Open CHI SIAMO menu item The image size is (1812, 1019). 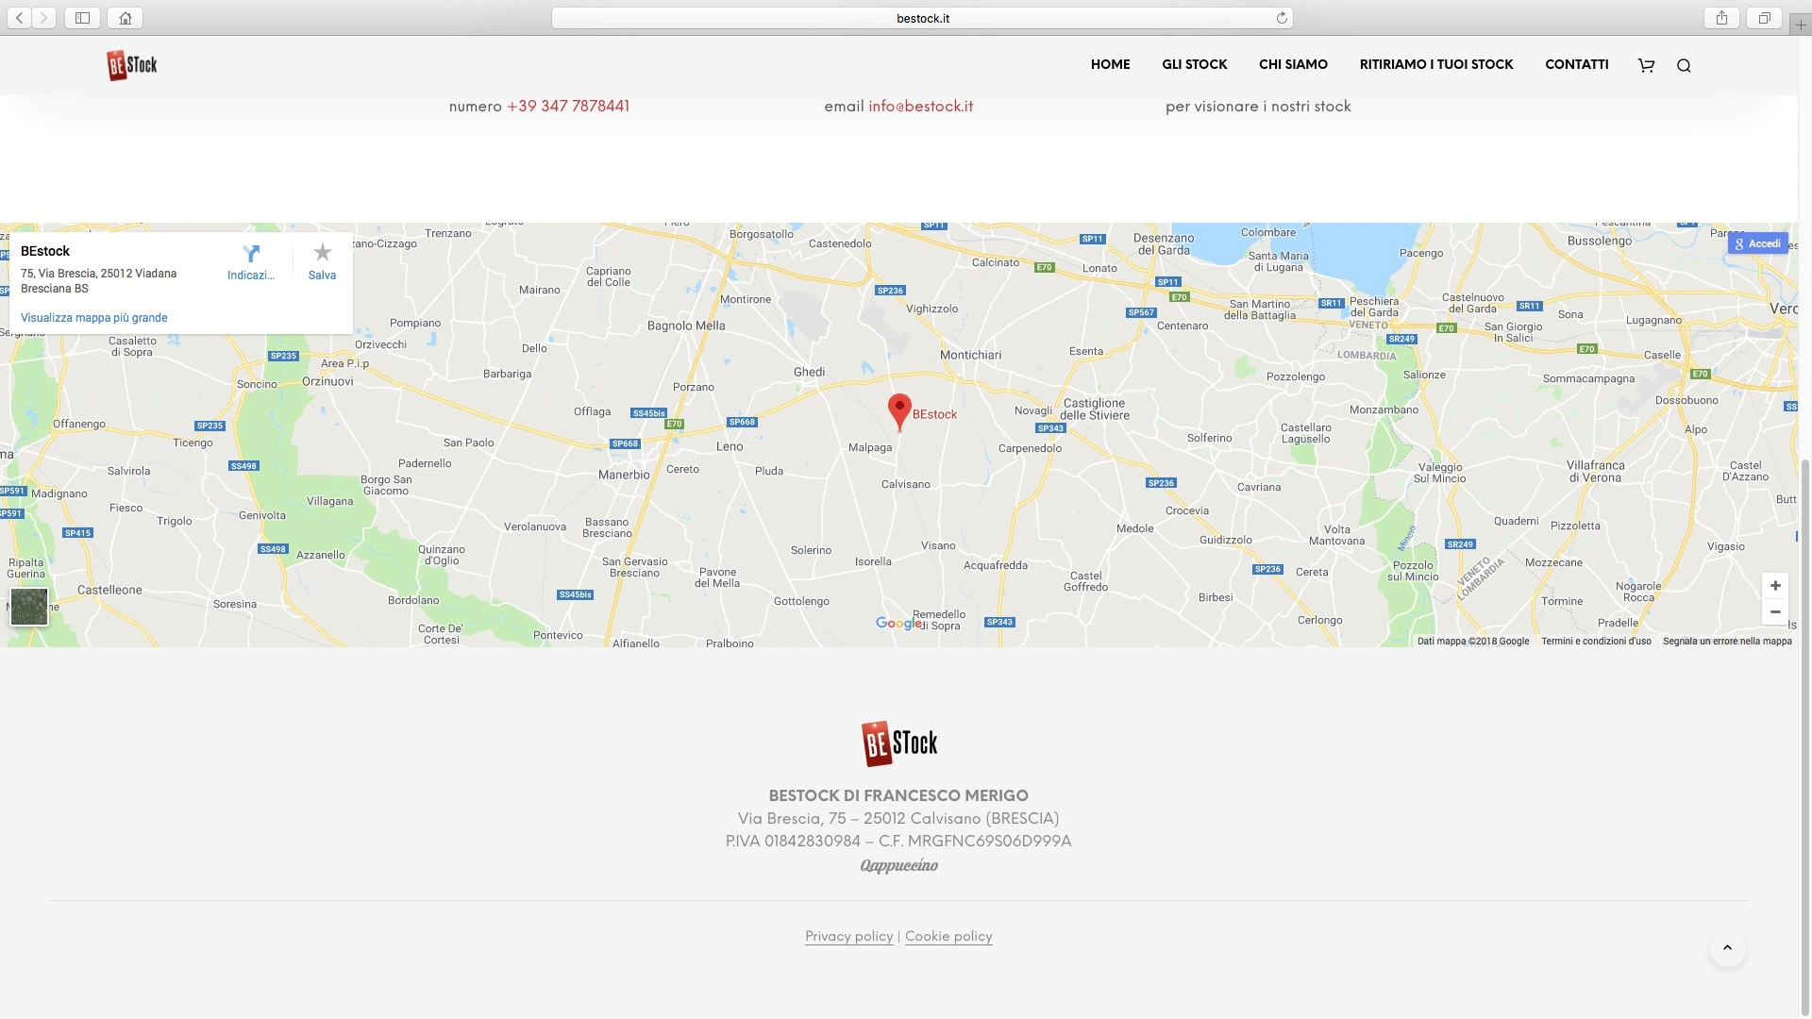pos(1293,64)
